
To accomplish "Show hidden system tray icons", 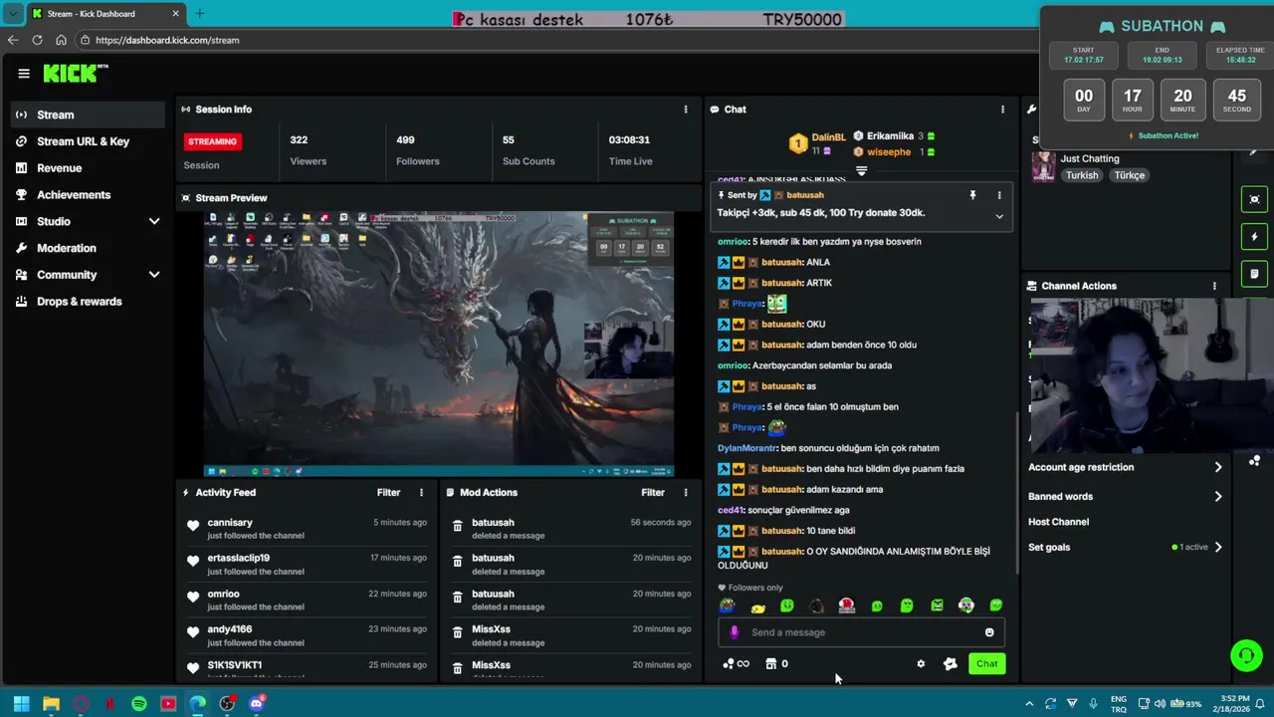I will click(x=1029, y=704).
